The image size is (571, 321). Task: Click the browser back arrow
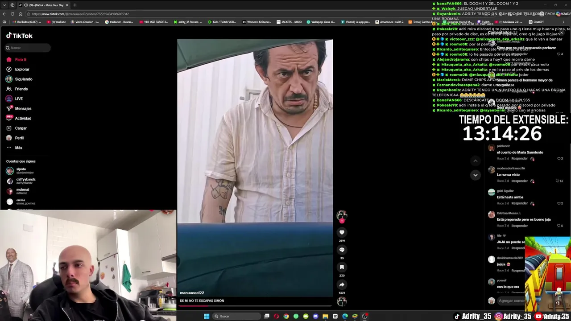click(4, 14)
